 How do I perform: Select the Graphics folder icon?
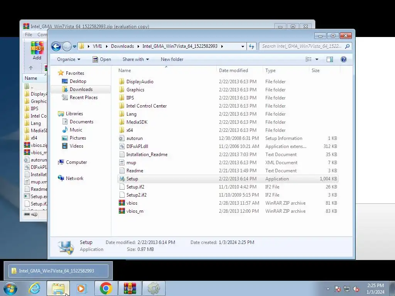(122, 89)
